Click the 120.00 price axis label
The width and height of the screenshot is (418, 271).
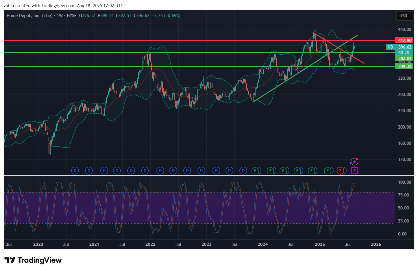coord(404,159)
